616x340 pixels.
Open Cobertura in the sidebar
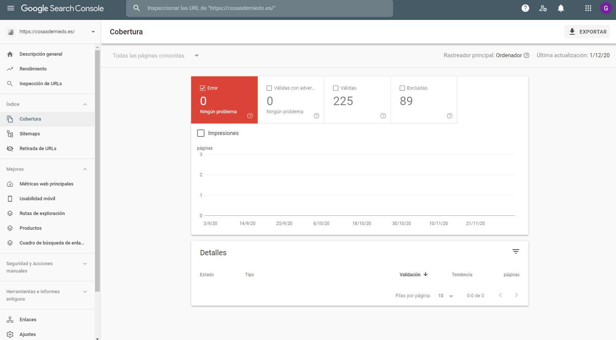tap(47, 119)
